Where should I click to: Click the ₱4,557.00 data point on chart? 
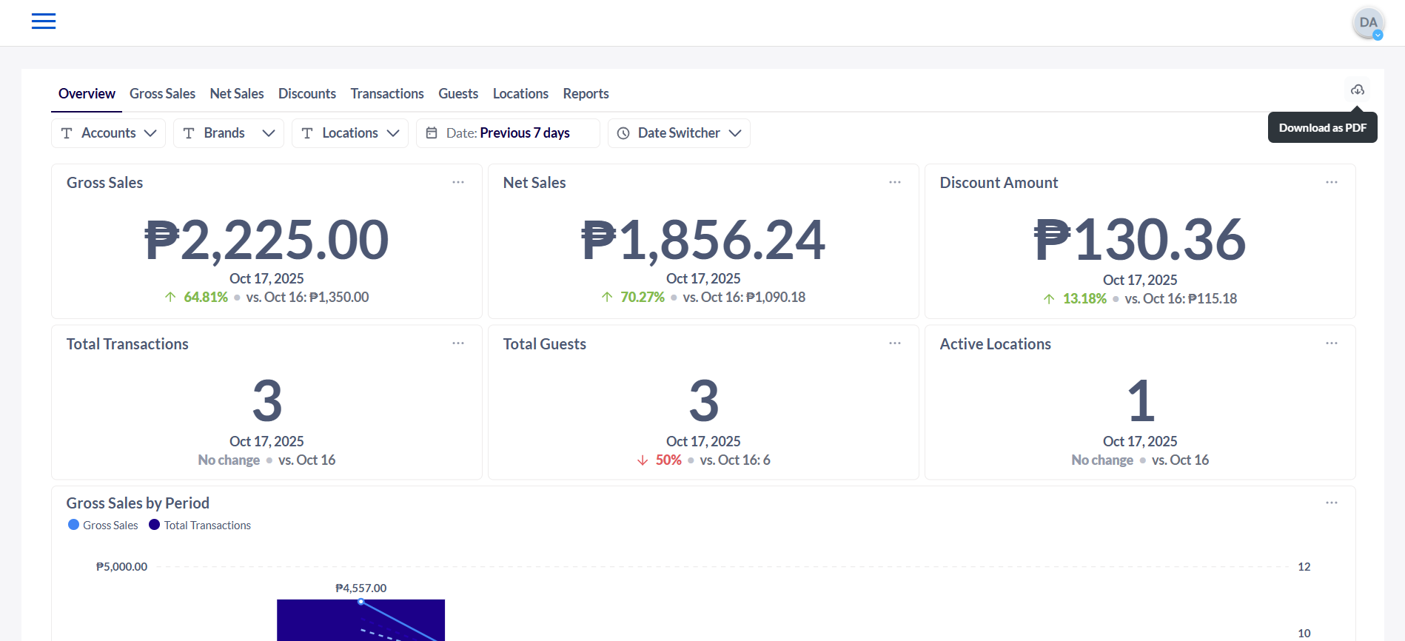361,602
